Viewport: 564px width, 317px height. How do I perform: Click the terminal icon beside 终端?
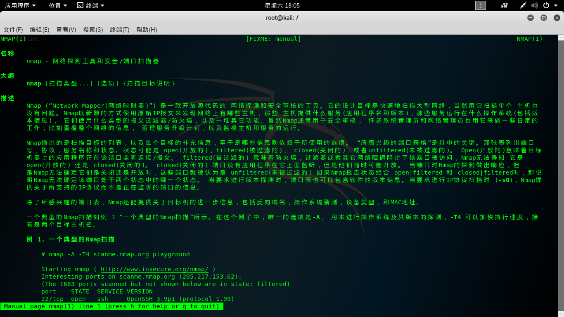[80, 5]
